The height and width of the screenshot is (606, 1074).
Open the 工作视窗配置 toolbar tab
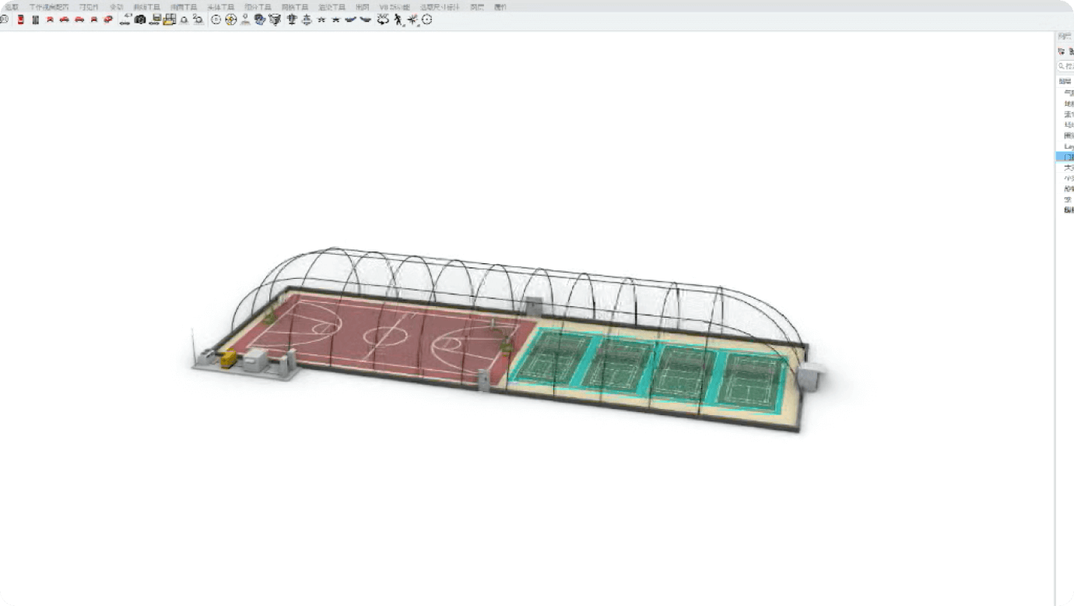[49, 7]
